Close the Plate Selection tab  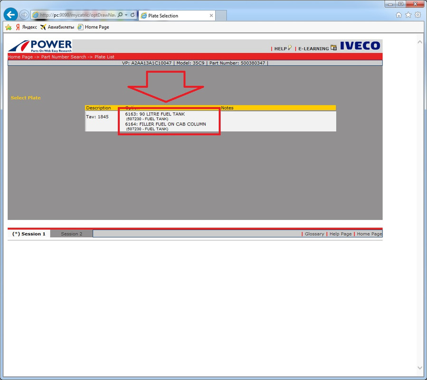[x=211, y=16]
